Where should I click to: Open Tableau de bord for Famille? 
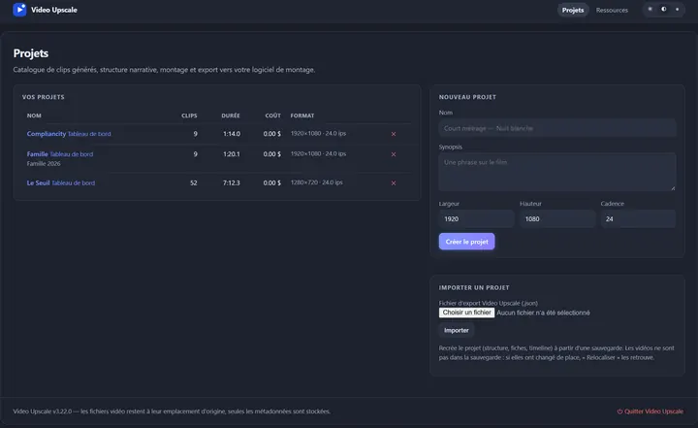coord(71,154)
